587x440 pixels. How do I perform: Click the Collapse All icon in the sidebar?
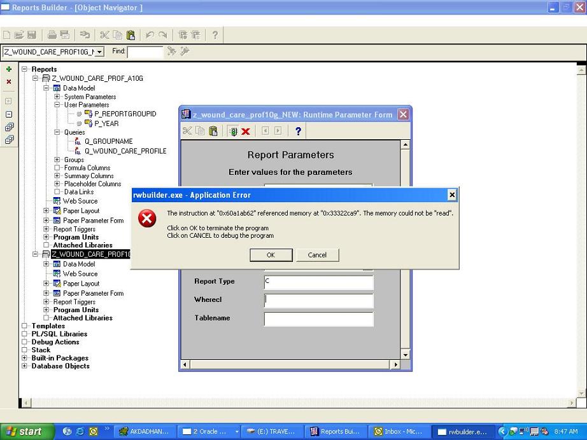(9, 140)
